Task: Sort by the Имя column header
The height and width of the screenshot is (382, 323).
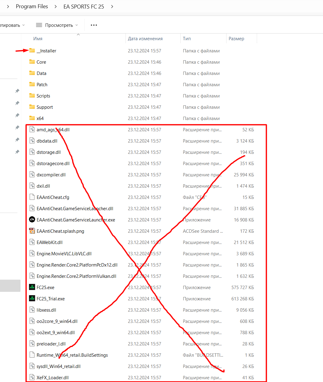Action: [38, 39]
